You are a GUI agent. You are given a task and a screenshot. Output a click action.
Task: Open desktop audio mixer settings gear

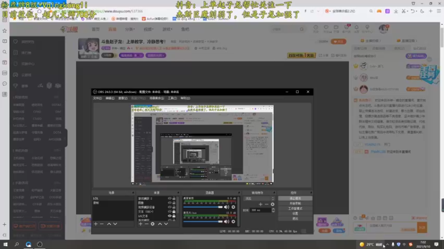coord(233,207)
